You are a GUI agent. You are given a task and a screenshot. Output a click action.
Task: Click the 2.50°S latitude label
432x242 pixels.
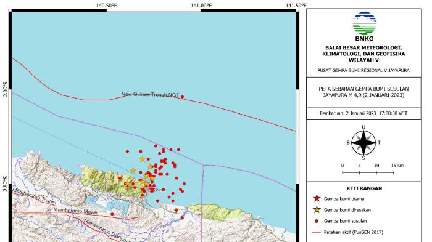coord(5,184)
